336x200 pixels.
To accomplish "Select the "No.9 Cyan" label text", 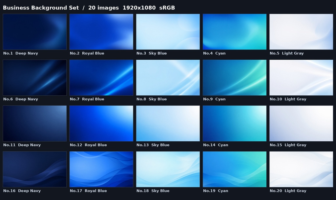I will click(214, 99).
